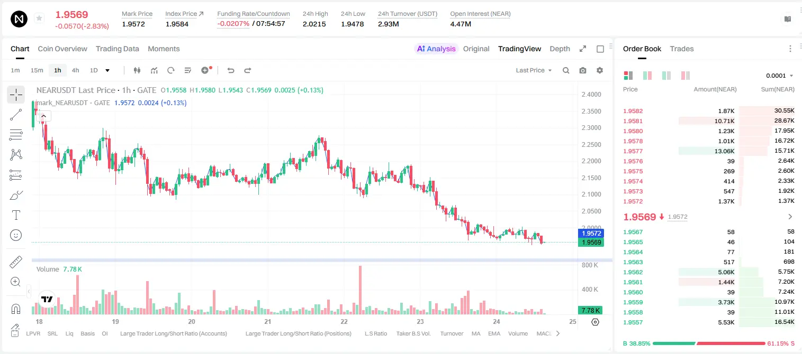Screen dimensions: 802x354
Task: Open the candlestick chart style icon
Action: [x=138, y=70]
